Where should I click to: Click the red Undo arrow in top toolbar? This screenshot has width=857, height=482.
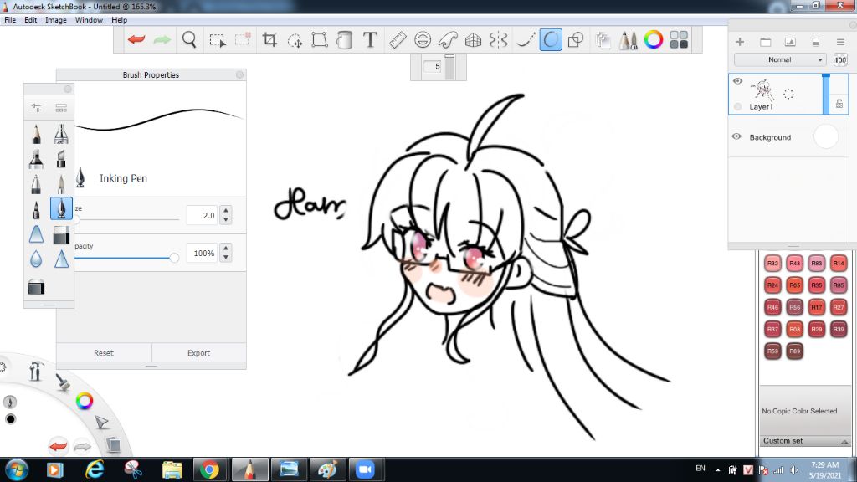click(136, 39)
